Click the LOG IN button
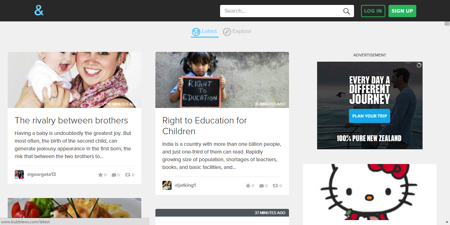 pyautogui.click(x=373, y=11)
